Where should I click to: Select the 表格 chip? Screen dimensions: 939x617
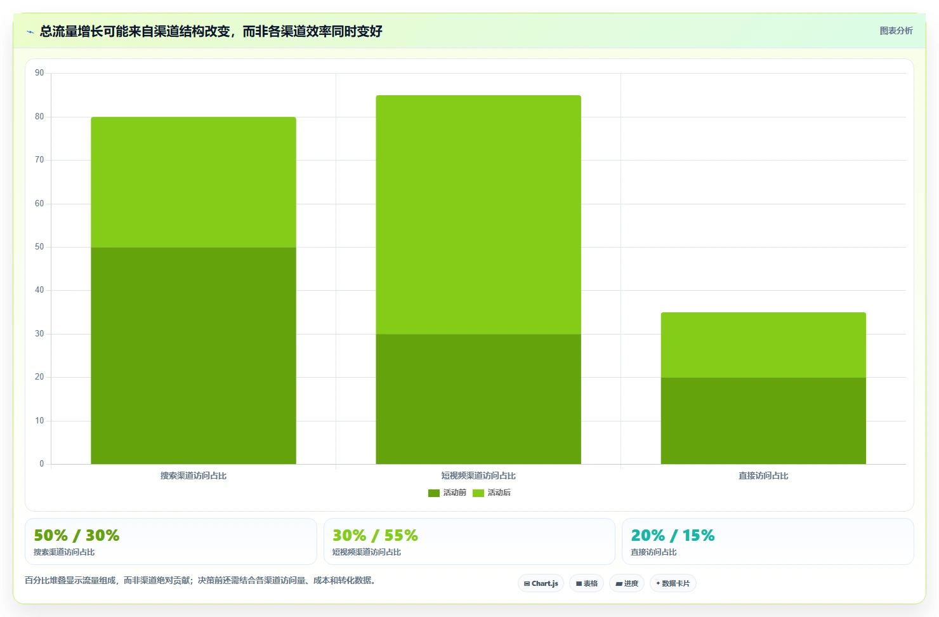[x=586, y=583]
